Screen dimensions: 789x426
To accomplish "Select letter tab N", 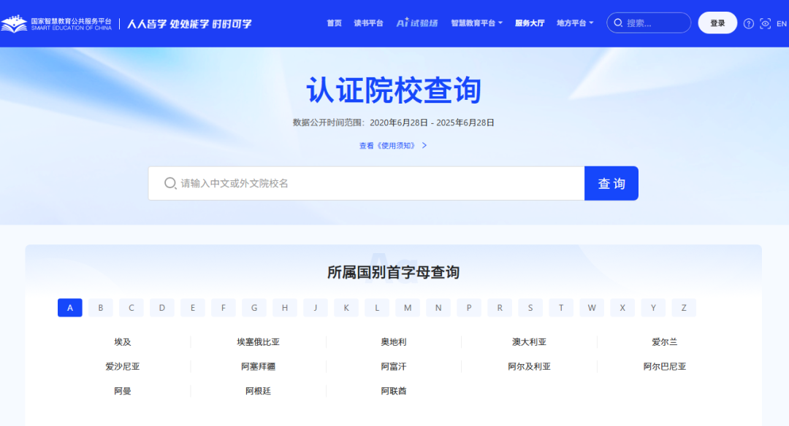I will [438, 308].
